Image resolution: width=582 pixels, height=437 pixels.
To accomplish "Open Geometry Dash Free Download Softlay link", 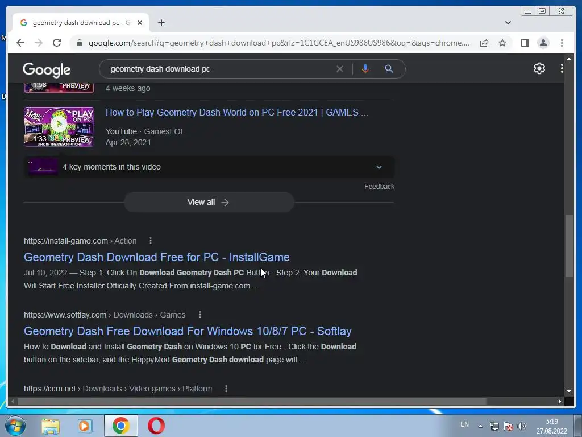I will pos(188,331).
